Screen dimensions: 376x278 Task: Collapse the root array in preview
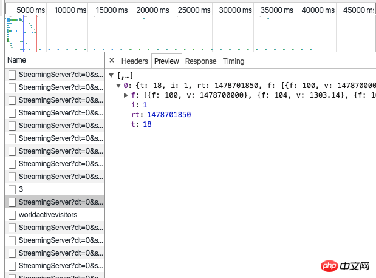tap(112, 75)
